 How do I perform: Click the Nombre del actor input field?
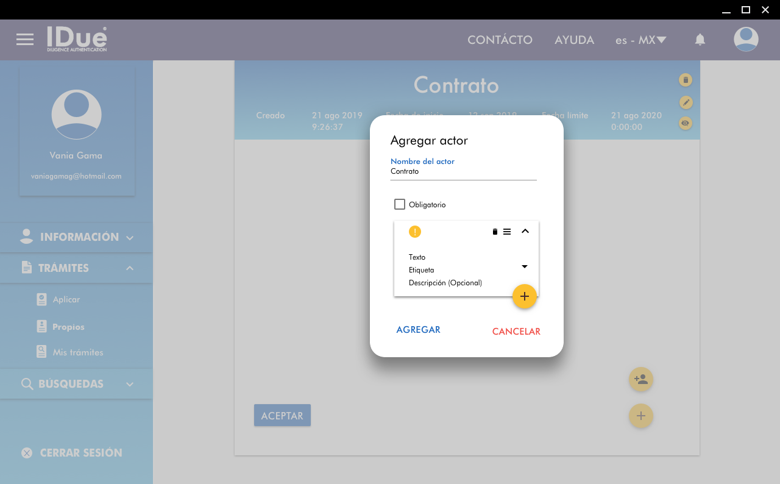463,172
